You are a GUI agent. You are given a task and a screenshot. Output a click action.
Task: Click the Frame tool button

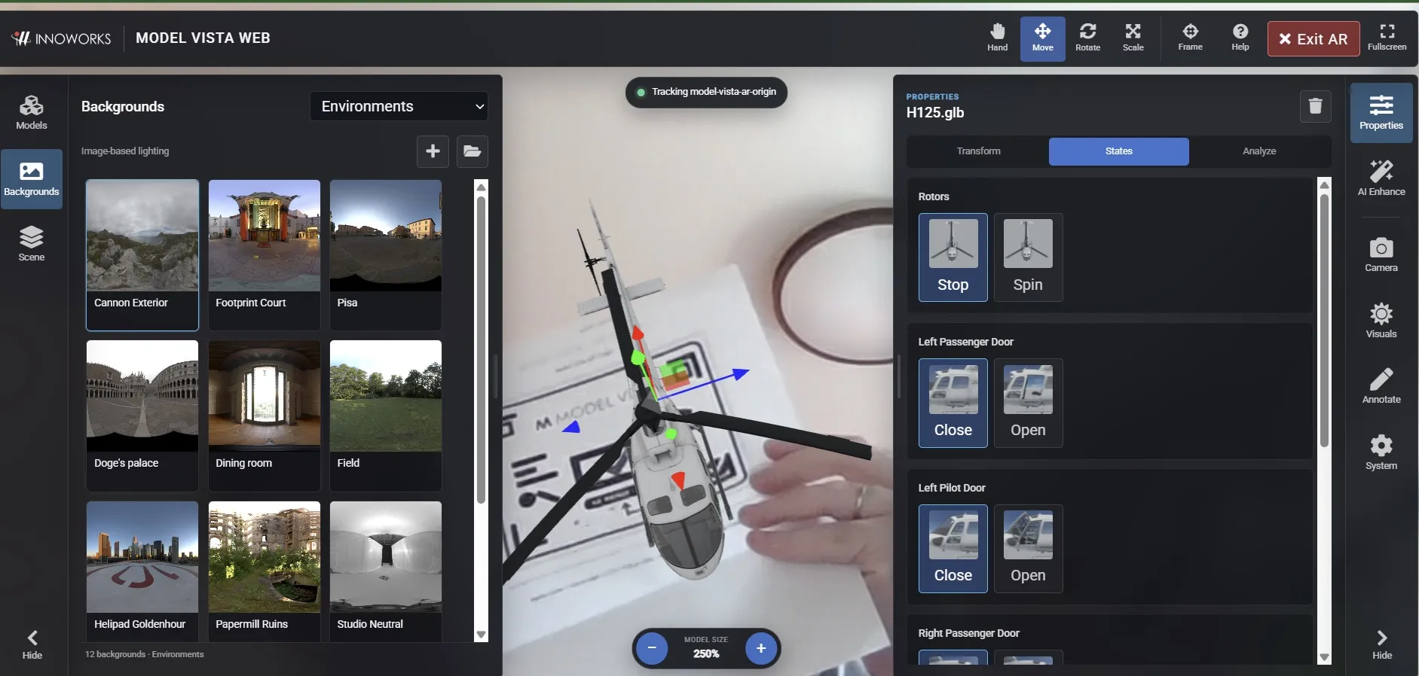click(x=1190, y=38)
